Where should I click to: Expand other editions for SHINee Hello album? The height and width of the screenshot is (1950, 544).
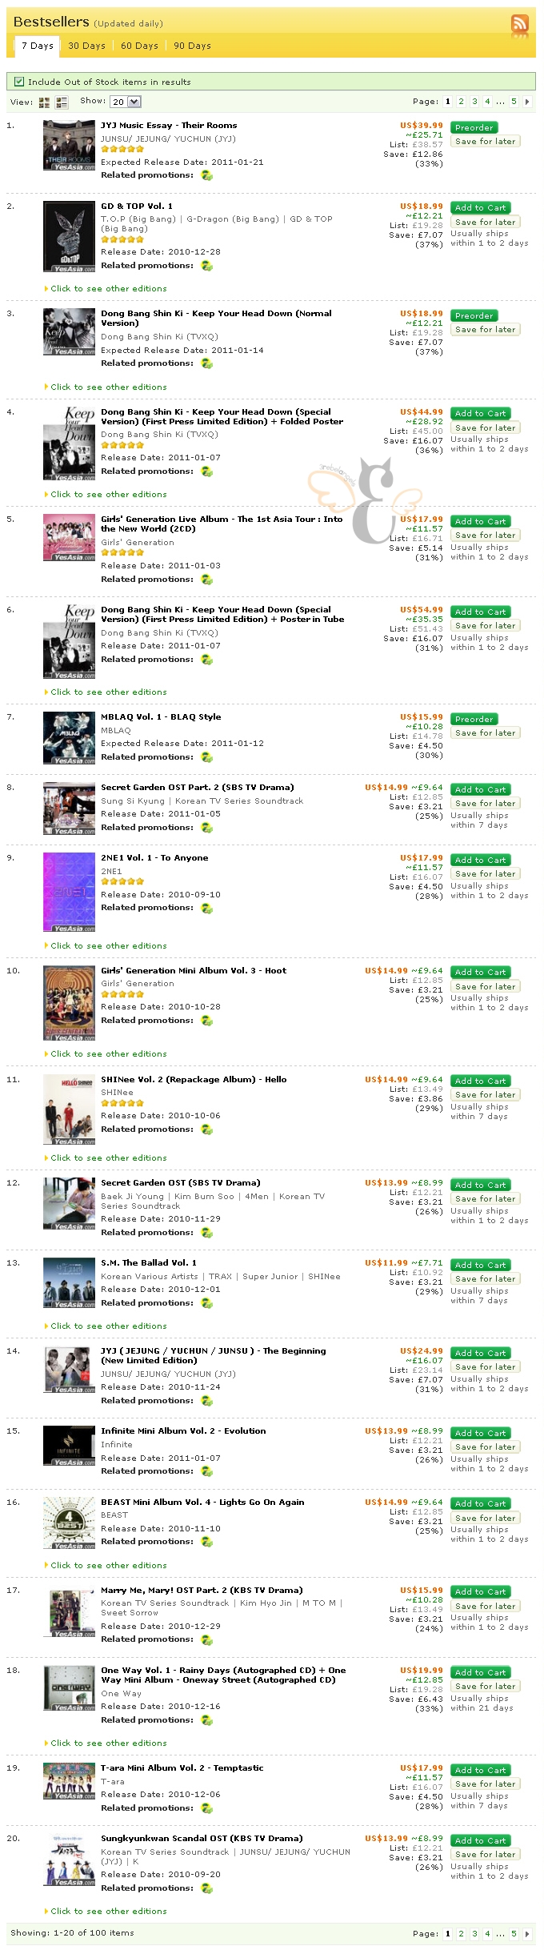(108, 1158)
